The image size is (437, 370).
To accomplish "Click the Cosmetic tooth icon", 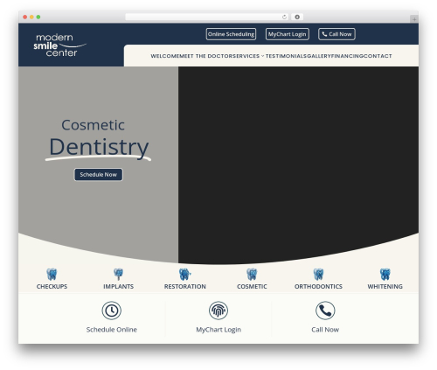I will 252,275.
